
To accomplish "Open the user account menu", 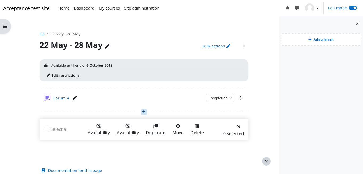I will pyautogui.click(x=312, y=8).
